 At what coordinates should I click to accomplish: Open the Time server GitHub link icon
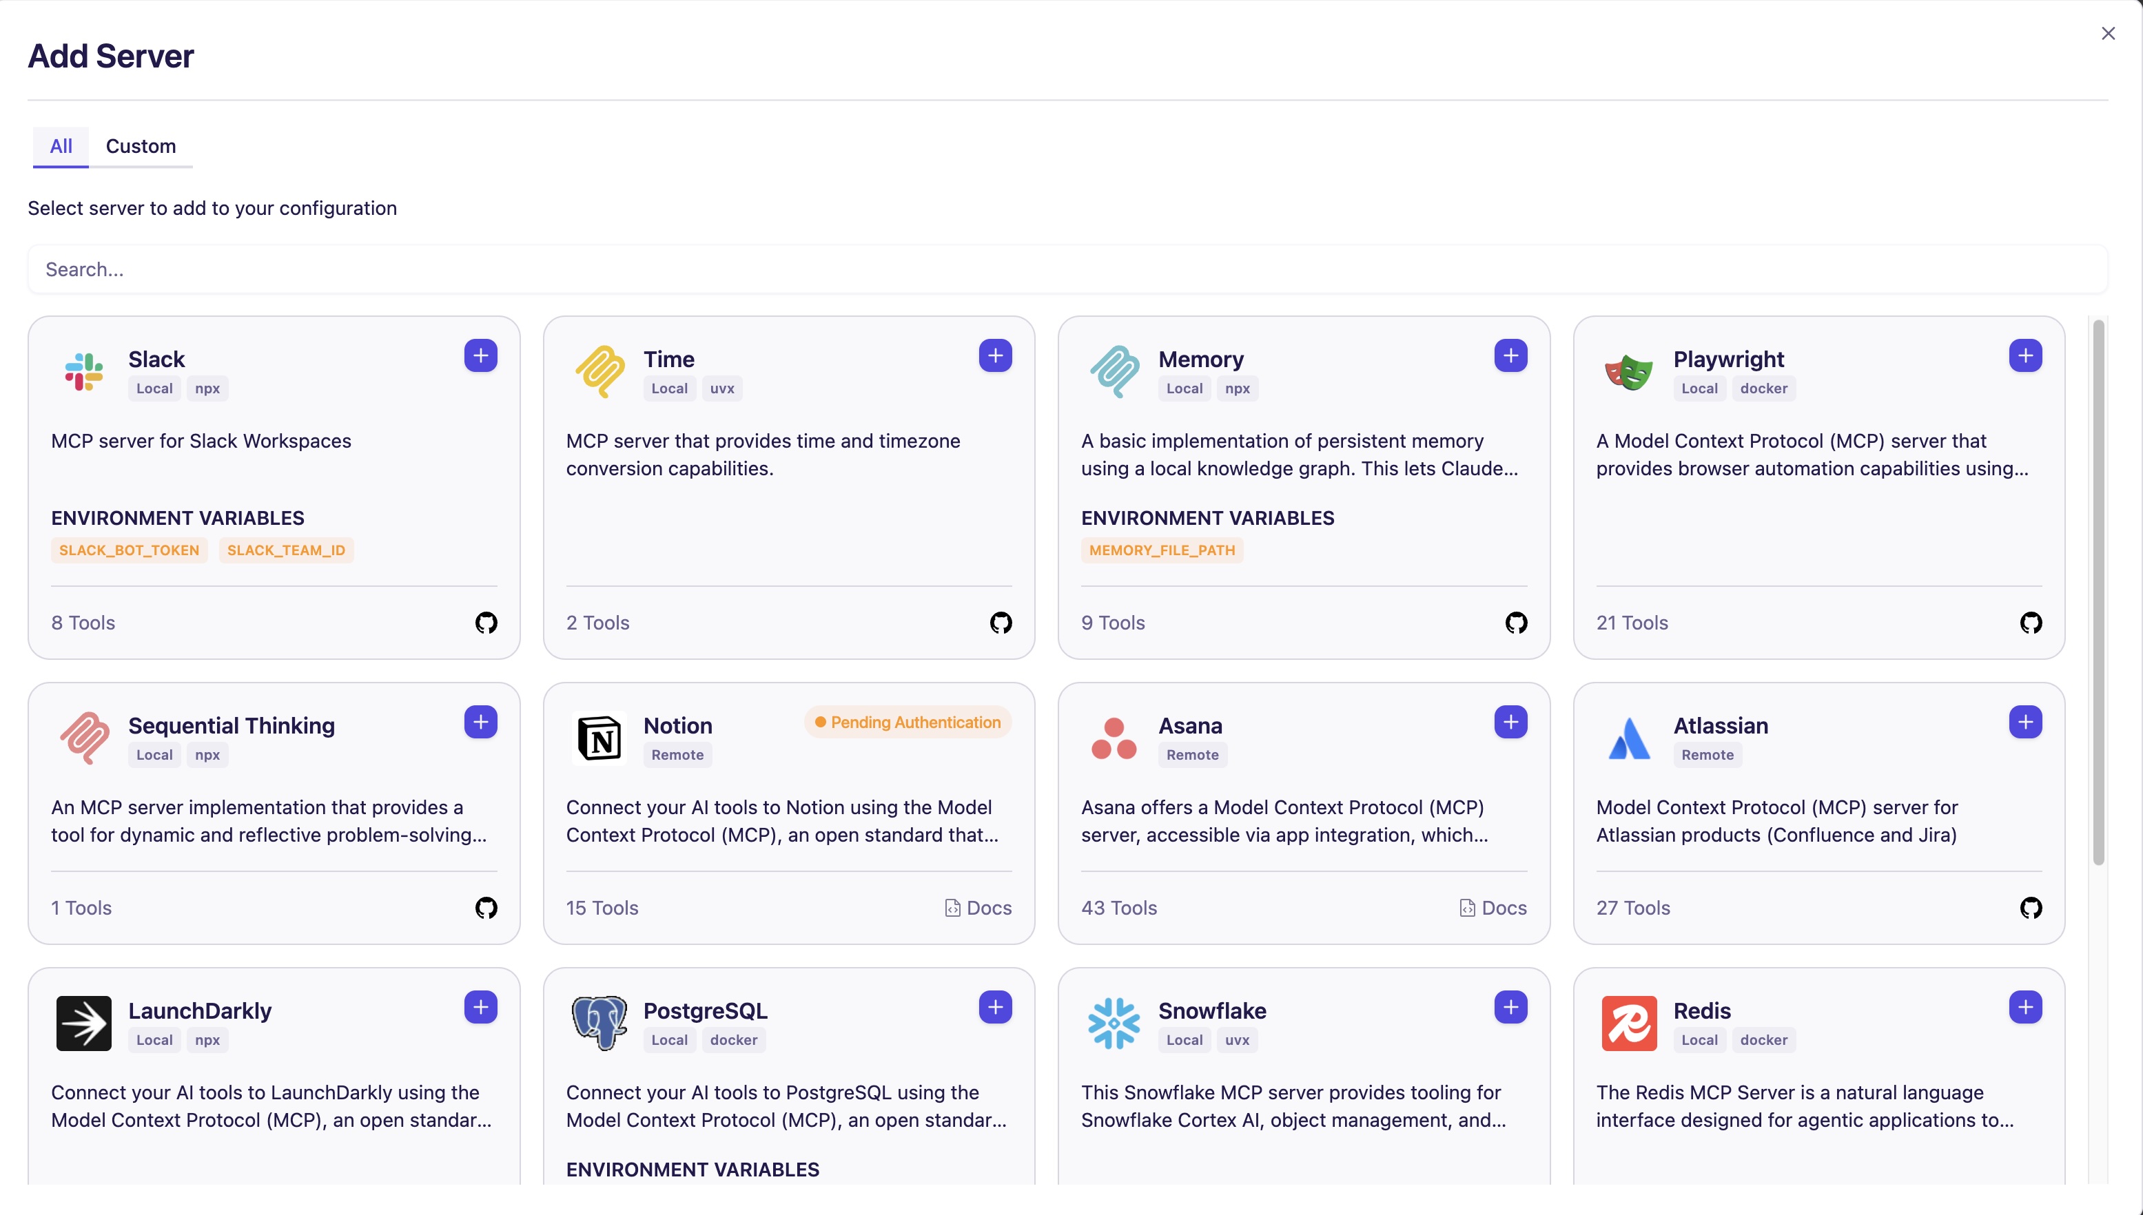1000,623
